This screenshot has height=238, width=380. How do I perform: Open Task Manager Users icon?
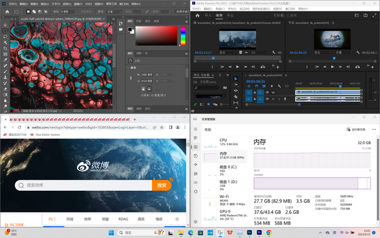point(196,174)
